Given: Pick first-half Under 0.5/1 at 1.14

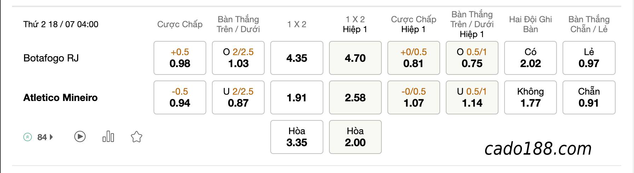Looking at the screenshot, I should [x=472, y=97].
